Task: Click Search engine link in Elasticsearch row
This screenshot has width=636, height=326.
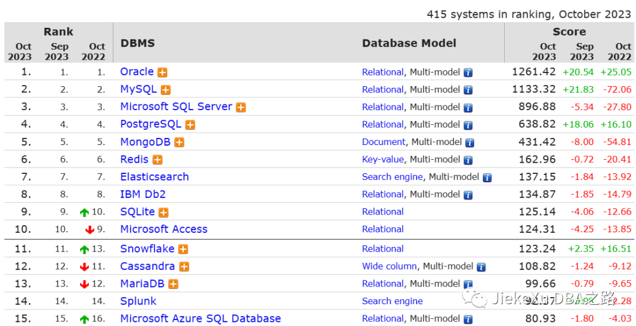Action: click(393, 177)
